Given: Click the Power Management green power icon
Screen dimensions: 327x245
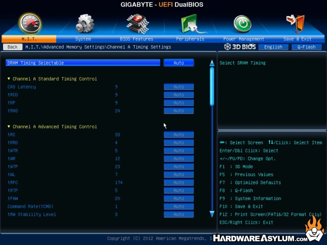Looking at the screenshot, I should (242, 24).
